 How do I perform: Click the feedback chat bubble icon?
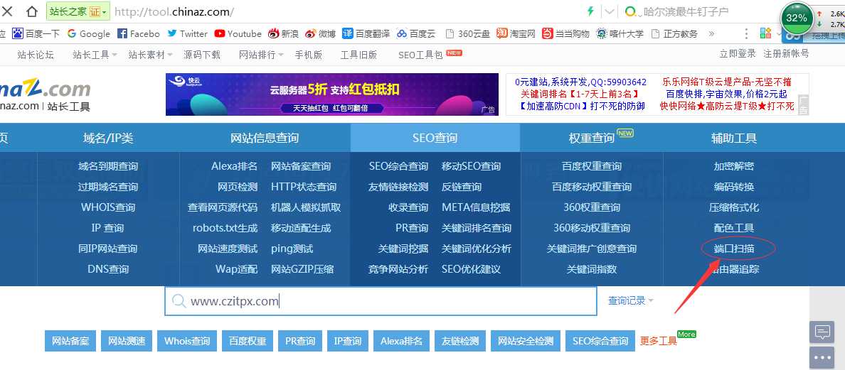822,332
